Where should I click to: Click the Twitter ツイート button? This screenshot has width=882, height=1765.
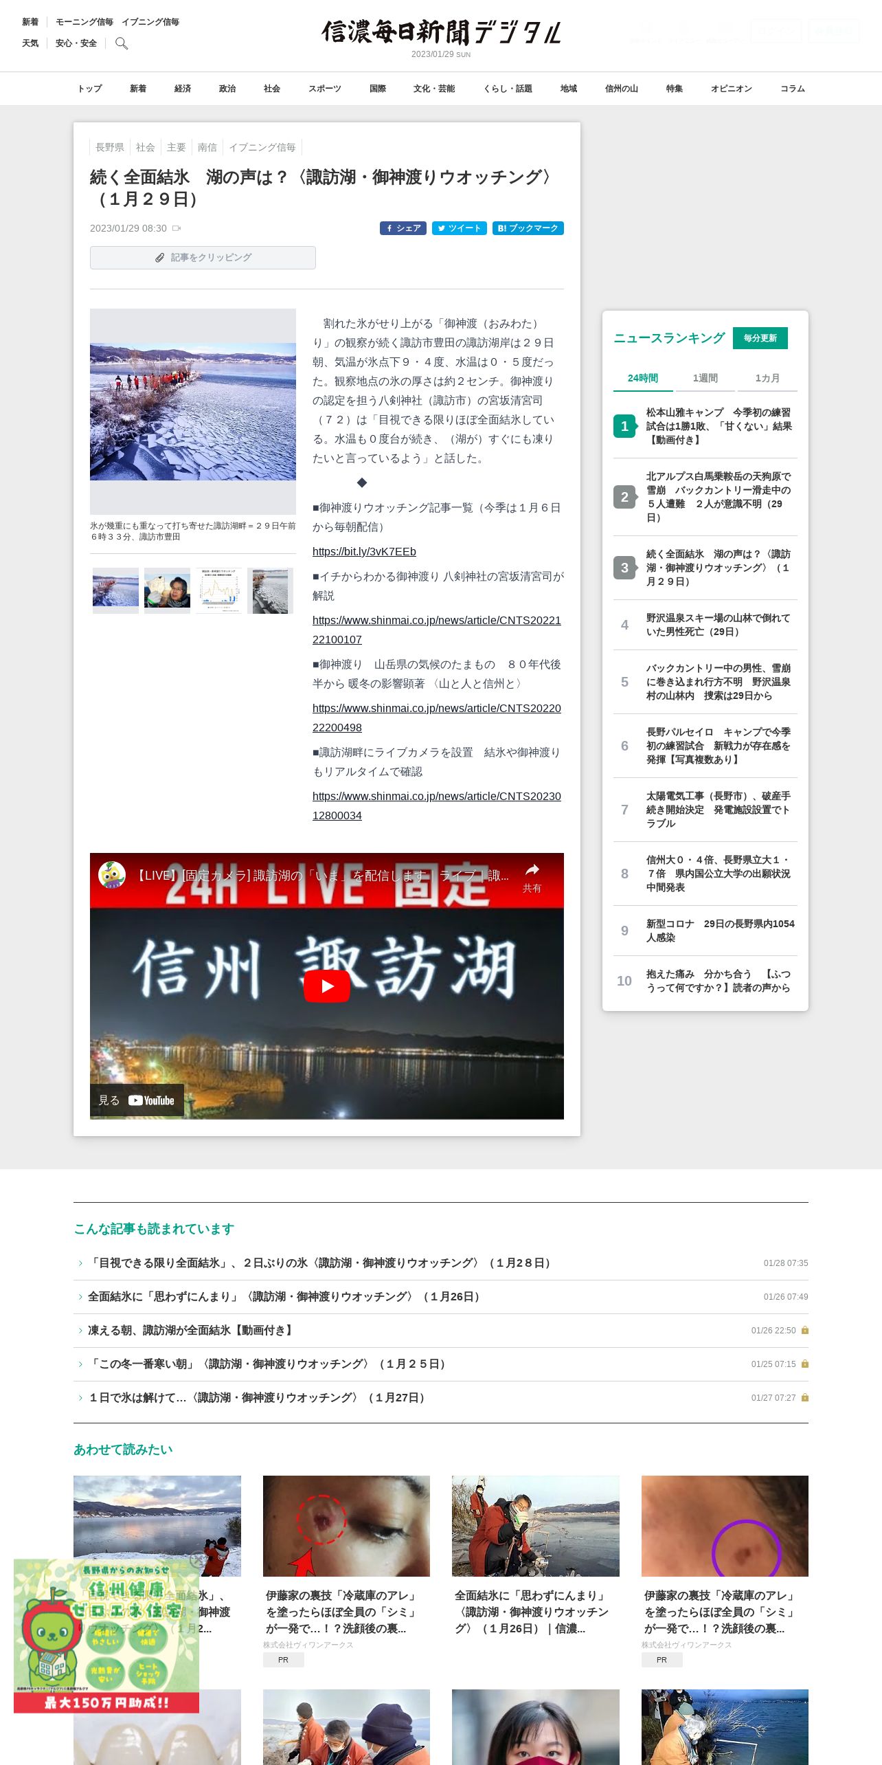pyautogui.click(x=460, y=228)
